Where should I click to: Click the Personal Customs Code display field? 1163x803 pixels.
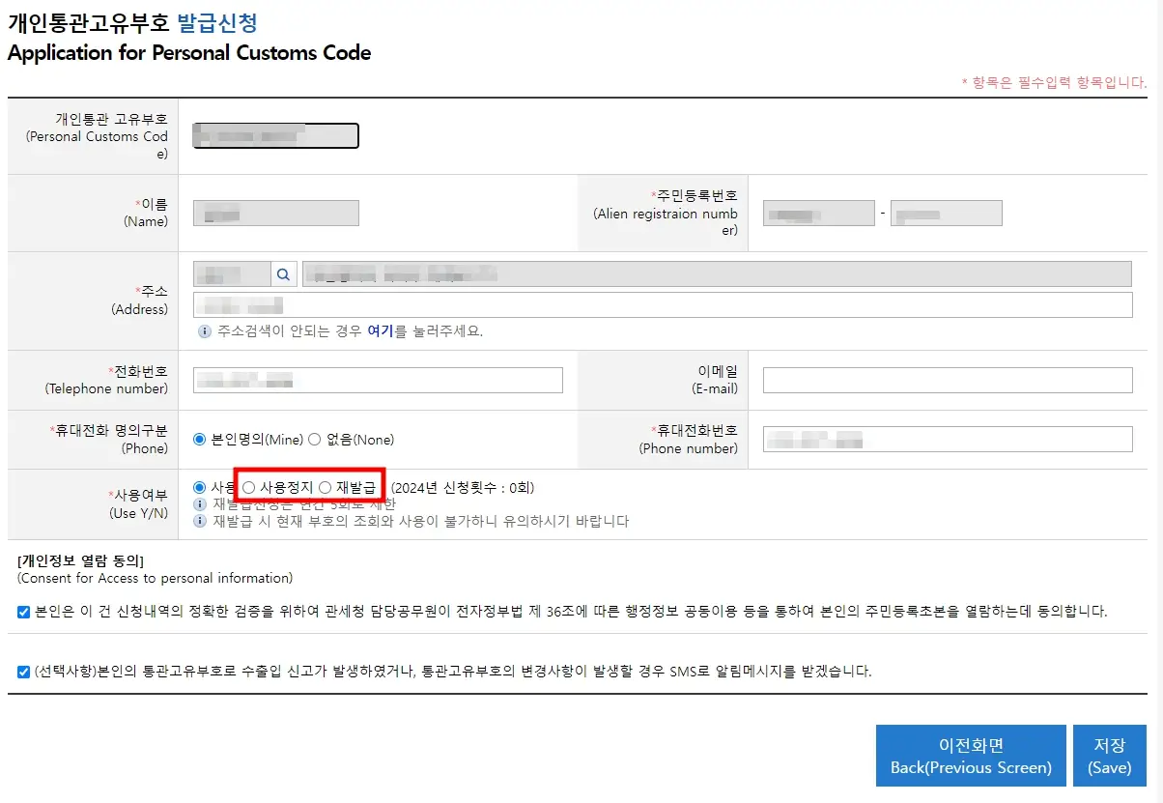pyautogui.click(x=275, y=135)
